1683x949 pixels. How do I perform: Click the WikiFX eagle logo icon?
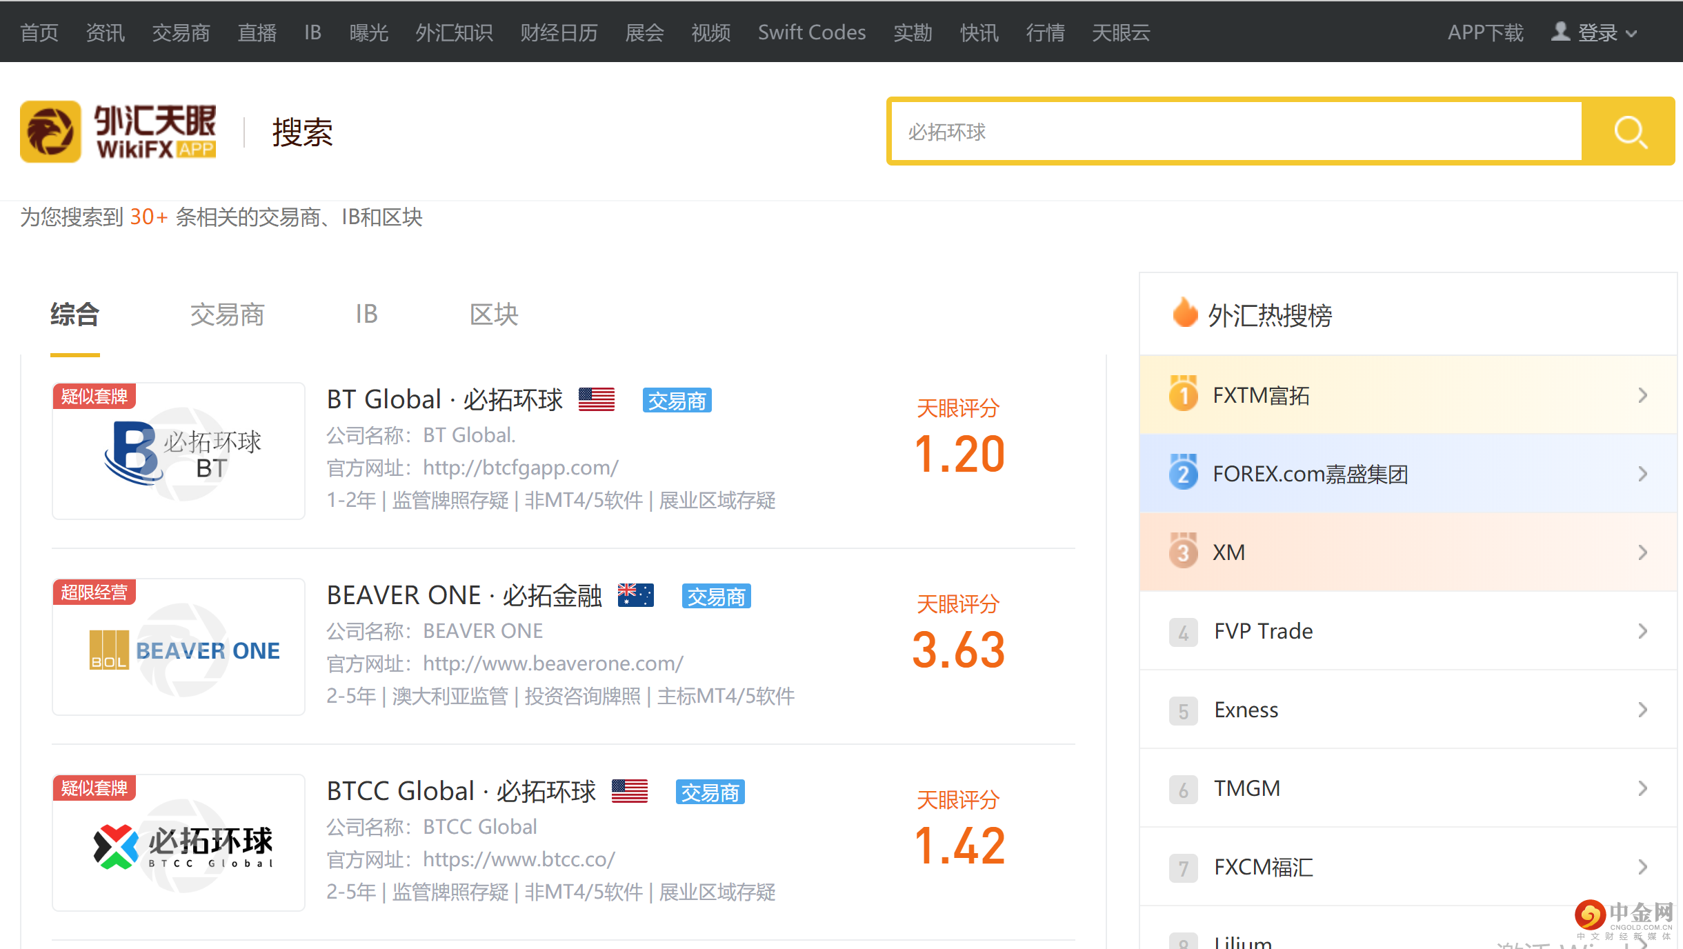[50, 132]
